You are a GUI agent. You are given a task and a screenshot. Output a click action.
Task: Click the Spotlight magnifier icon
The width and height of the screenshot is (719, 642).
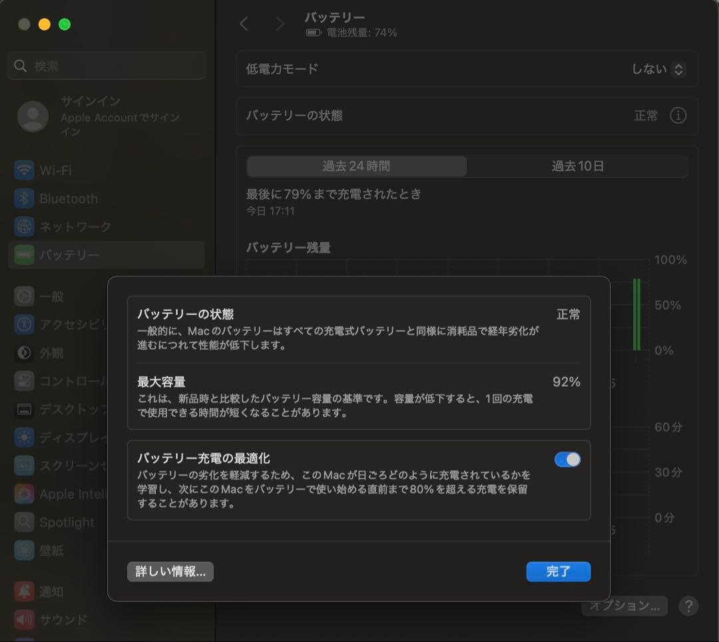(x=25, y=522)
